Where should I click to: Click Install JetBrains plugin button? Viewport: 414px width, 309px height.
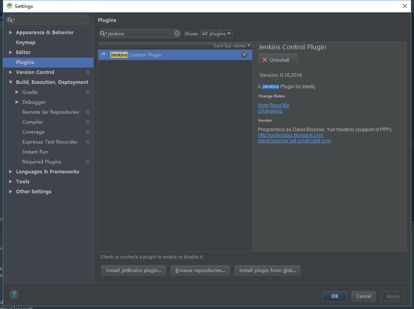click(134, 270)
